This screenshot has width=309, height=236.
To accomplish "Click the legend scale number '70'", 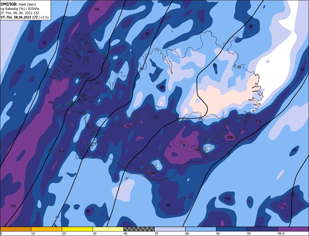I will point(156,234).
